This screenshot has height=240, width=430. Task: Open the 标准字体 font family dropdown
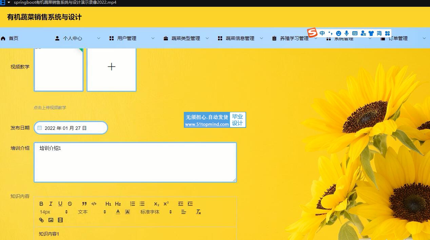(156, 212)
